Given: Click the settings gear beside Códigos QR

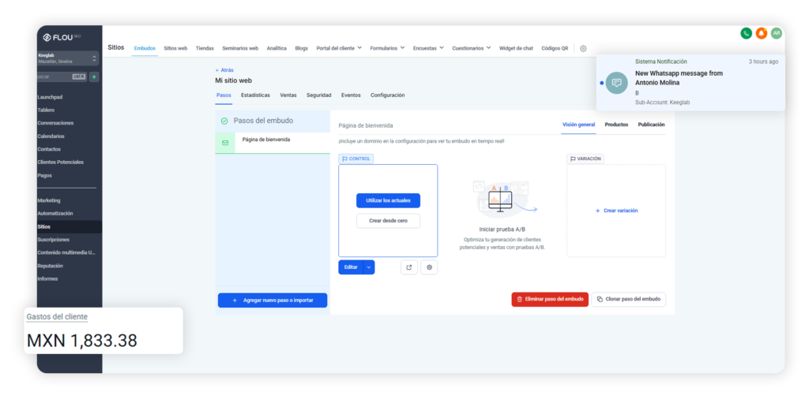Looking at the screenshot, I should point(583,48).
